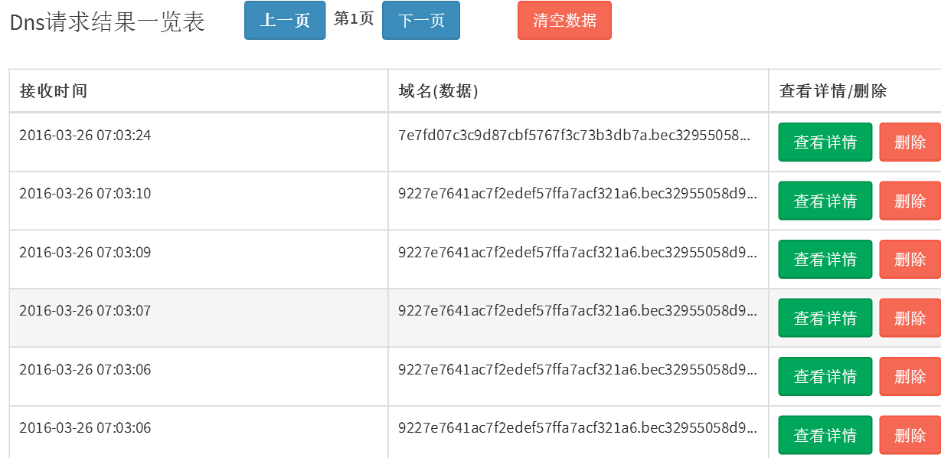Click 删除 on the bottom table row
The height and width of the screenshot is (458, 941).
click(910, 434)
